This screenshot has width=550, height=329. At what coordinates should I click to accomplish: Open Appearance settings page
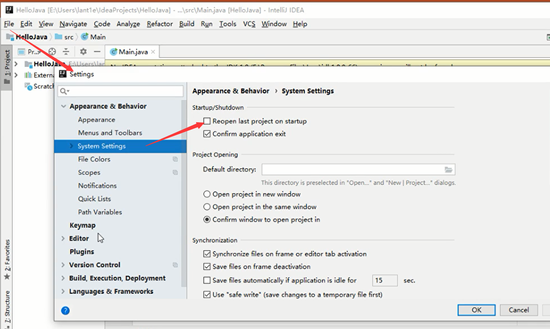pos(96,120)
